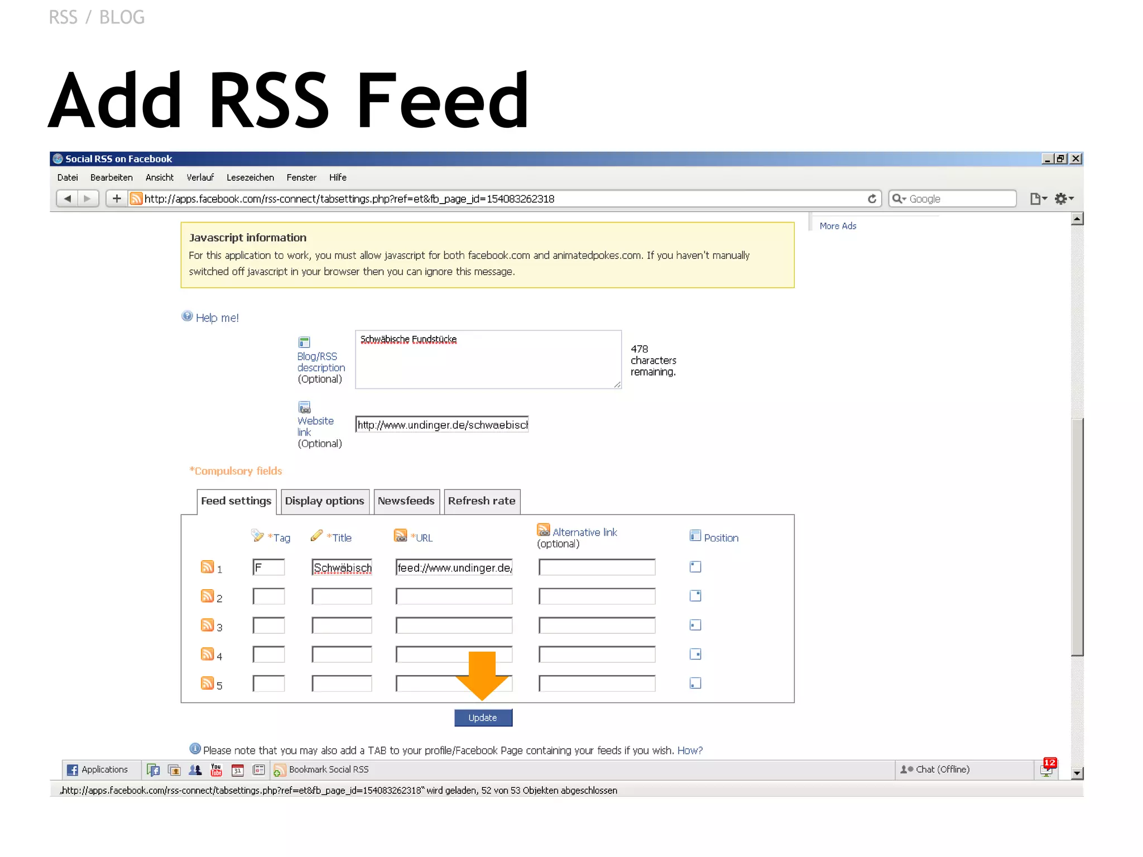Focus the Title field for feed row 1
Viewport: 1143px width, 857px height.
coord(342,567)
